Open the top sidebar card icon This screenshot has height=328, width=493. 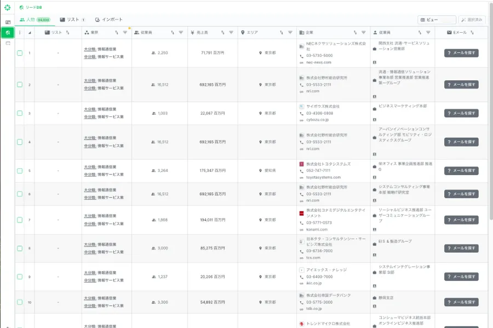8,22
